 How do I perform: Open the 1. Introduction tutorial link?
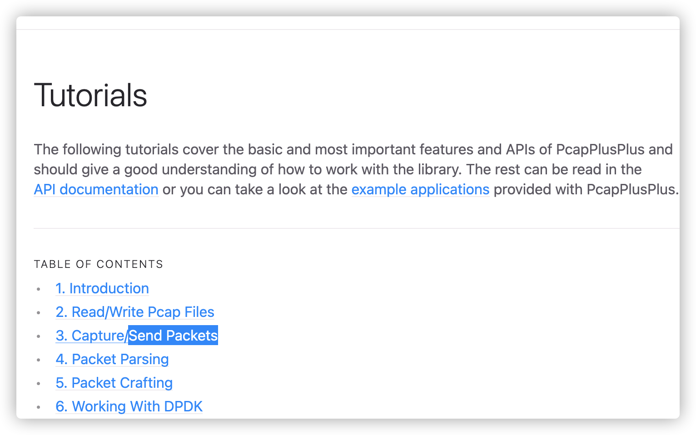[x=102, y=288]
